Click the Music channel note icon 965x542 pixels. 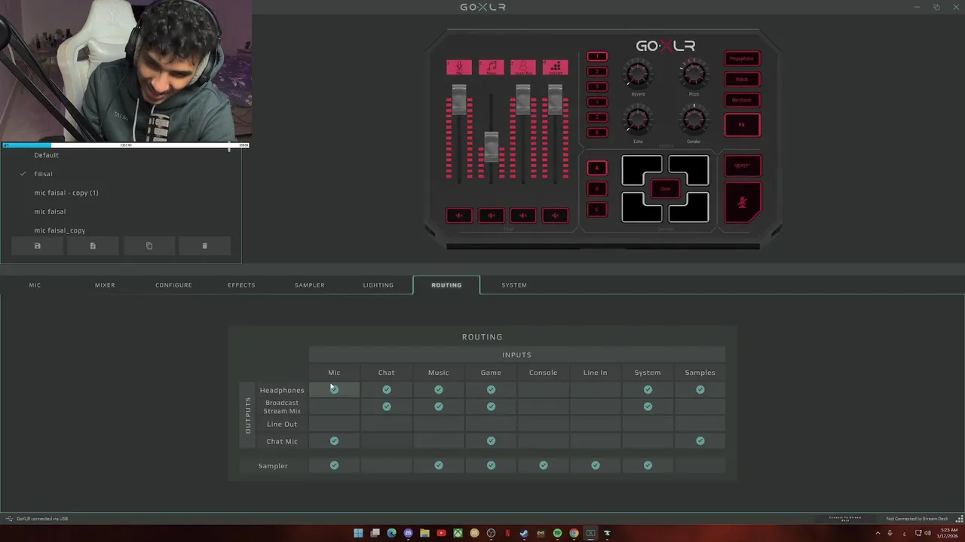(491, 68)
